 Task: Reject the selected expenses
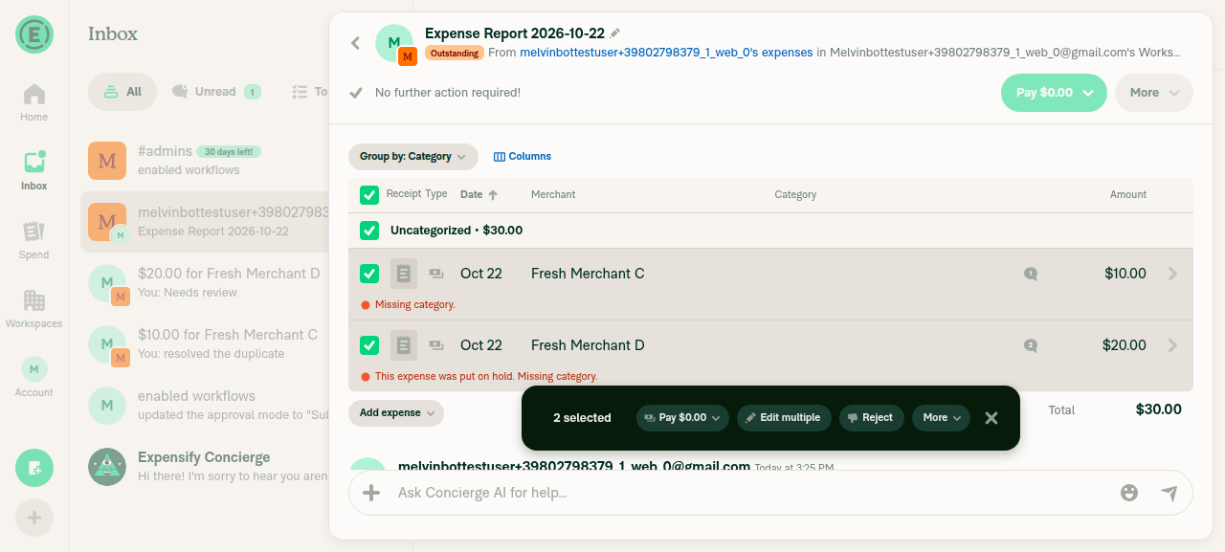tap(871, 418)
